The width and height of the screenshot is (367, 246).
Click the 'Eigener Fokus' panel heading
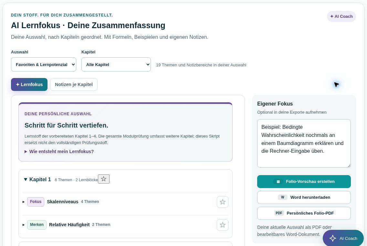[x=275, y=104]
